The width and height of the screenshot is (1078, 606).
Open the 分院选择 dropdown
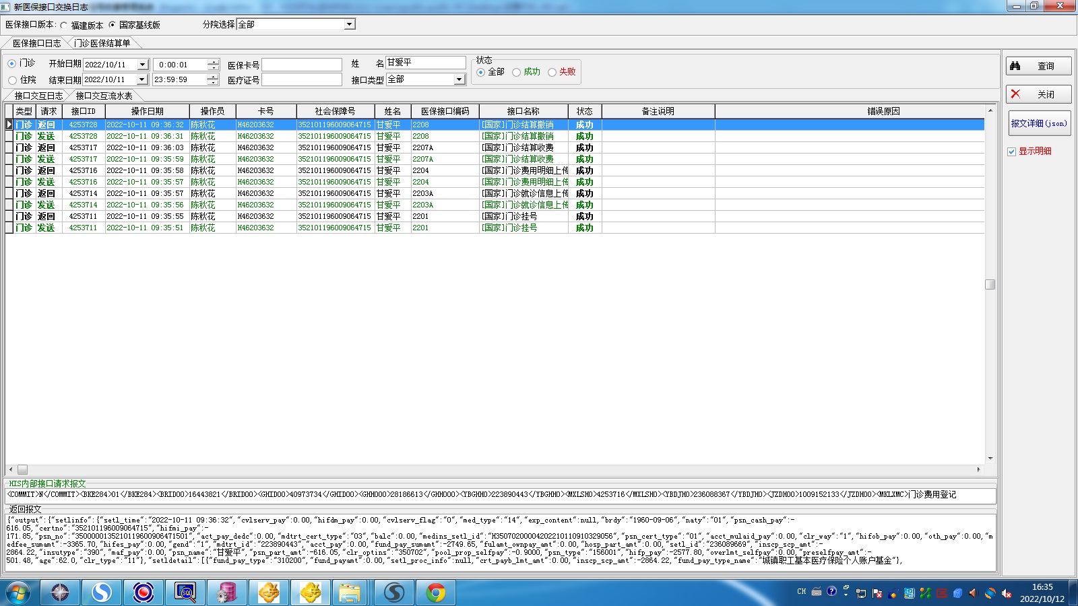(x=349, y=24)
